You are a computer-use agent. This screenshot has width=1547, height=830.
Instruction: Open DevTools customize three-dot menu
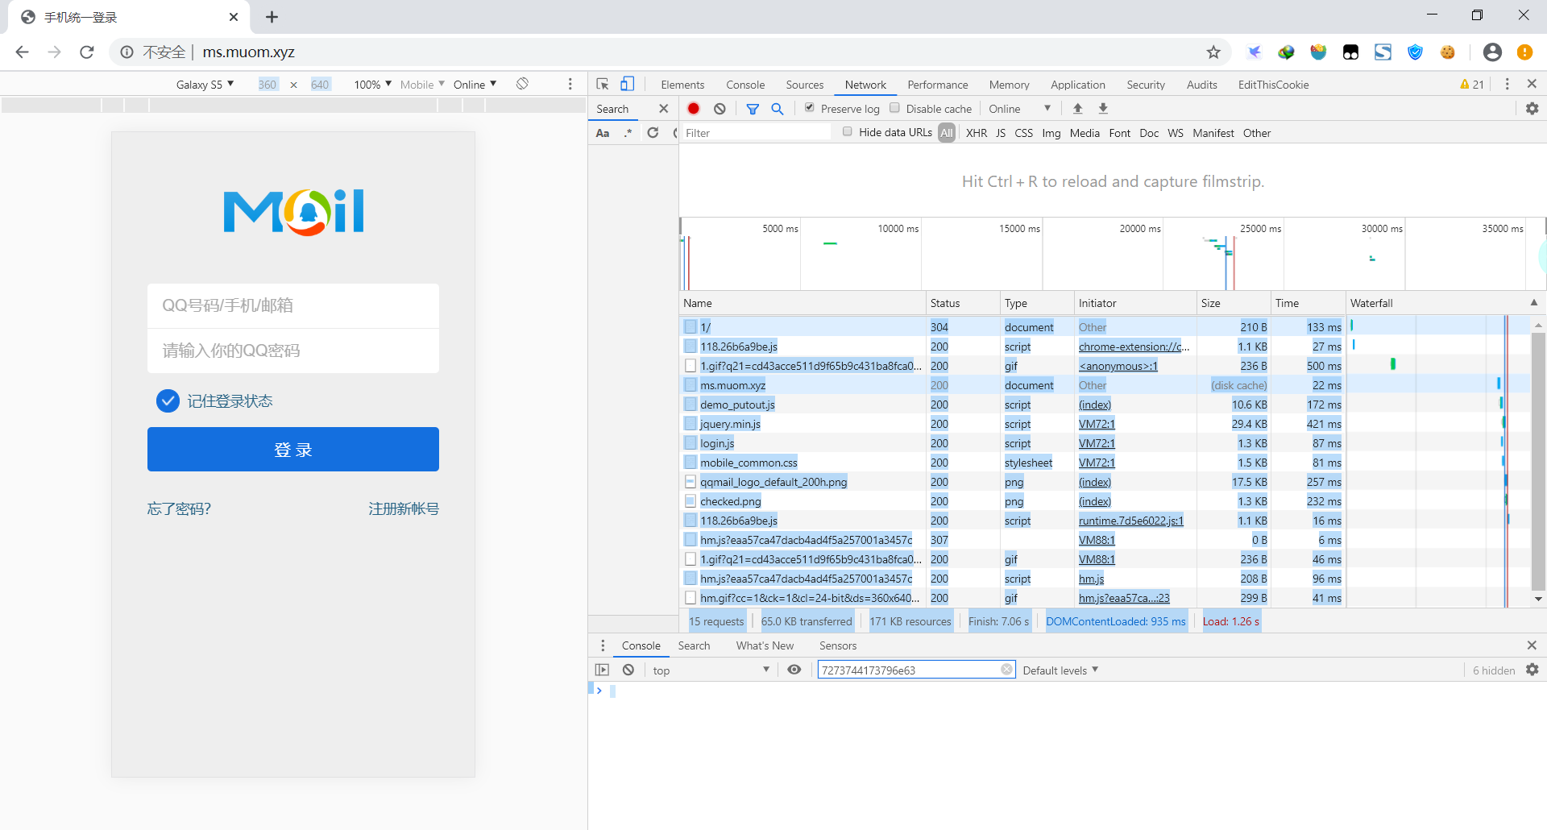(1507, 84)
